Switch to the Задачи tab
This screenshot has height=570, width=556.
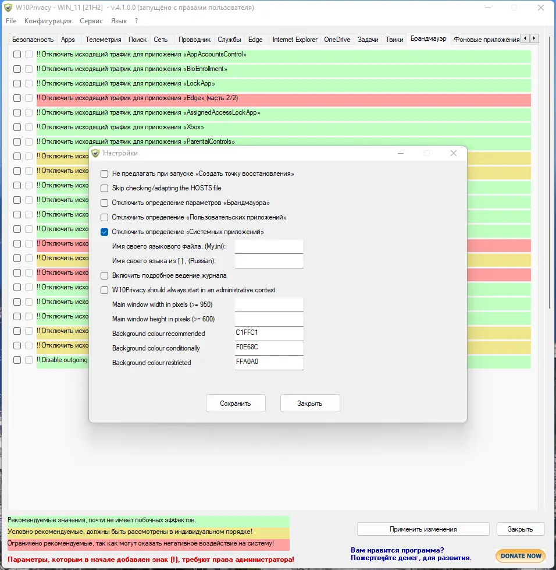click(x=368, y=40)
